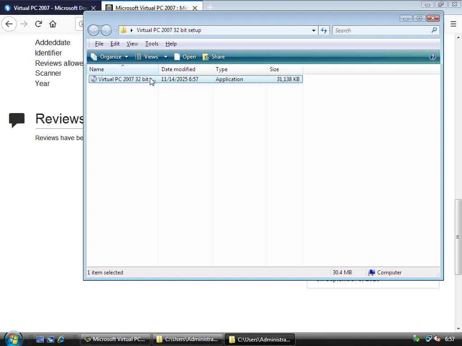Click Computer in the status bar

tap(385, 273)
